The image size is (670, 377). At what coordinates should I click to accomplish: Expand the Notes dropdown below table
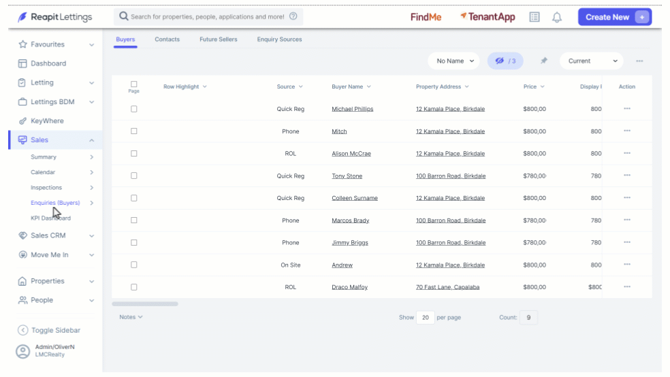pyautogui.click(x=131, y=317)
